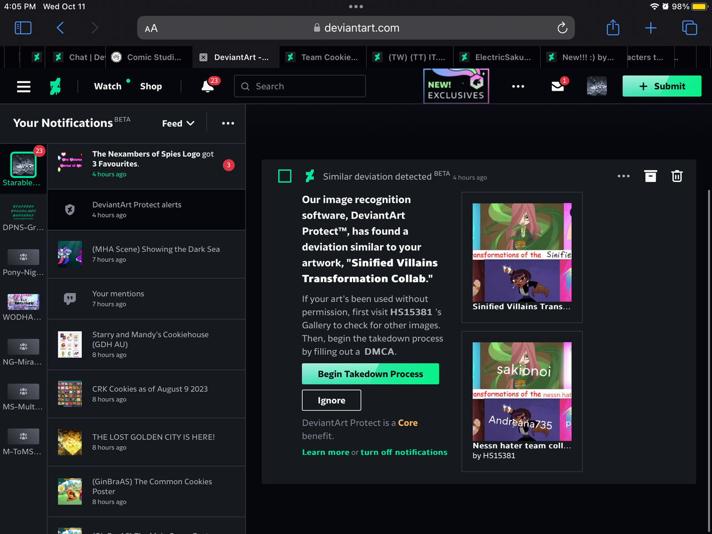Open Starry and Mandy's Cookiehouse notification
This screenshot has height=534, width=712.
[146, 344]
